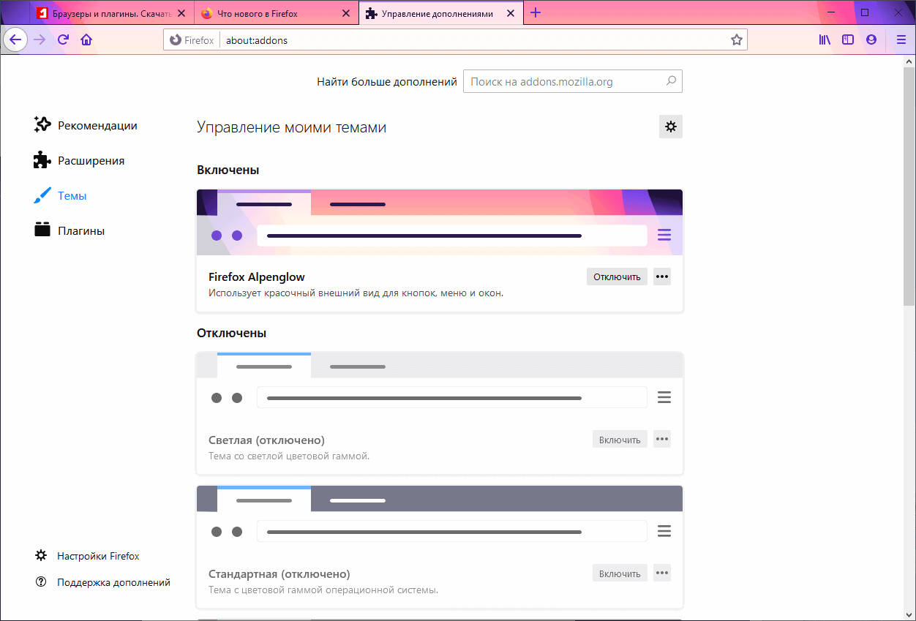Open the Firefox account icon

click(871, 40)
